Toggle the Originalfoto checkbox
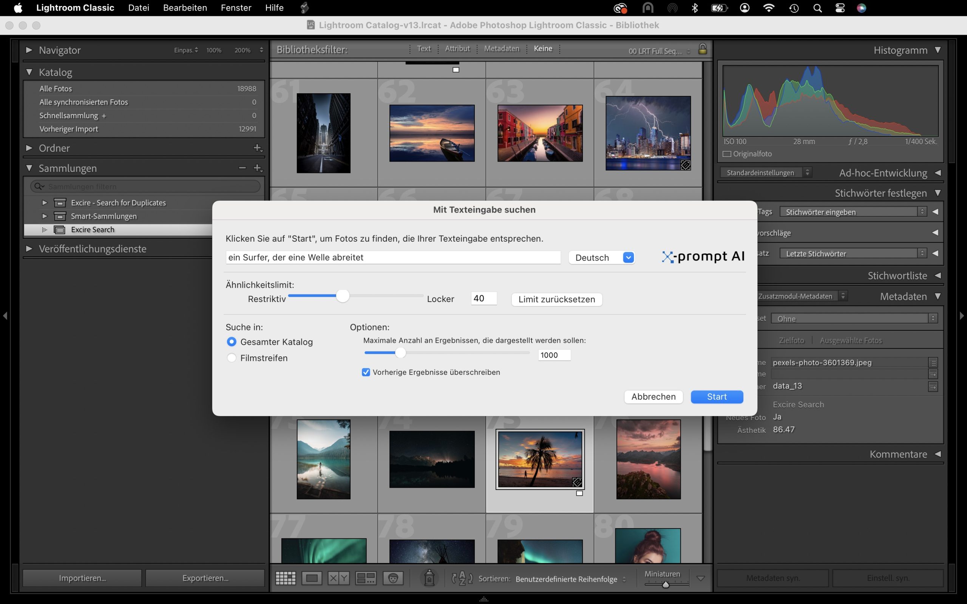967x604 pixels. click(x=727, y=154)
